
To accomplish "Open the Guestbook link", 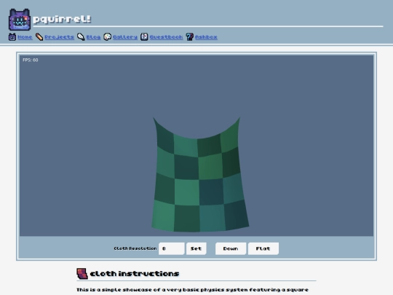I will (x=166, y=37).
